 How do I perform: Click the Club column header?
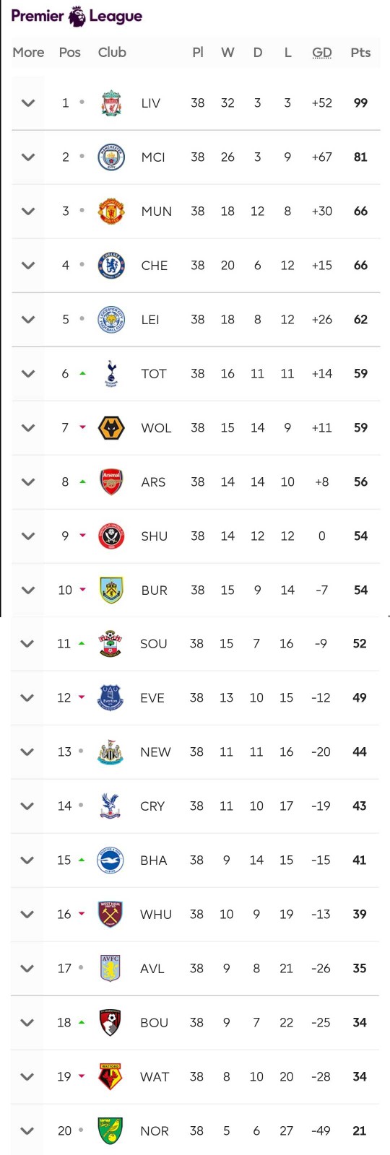coord(112,53)
